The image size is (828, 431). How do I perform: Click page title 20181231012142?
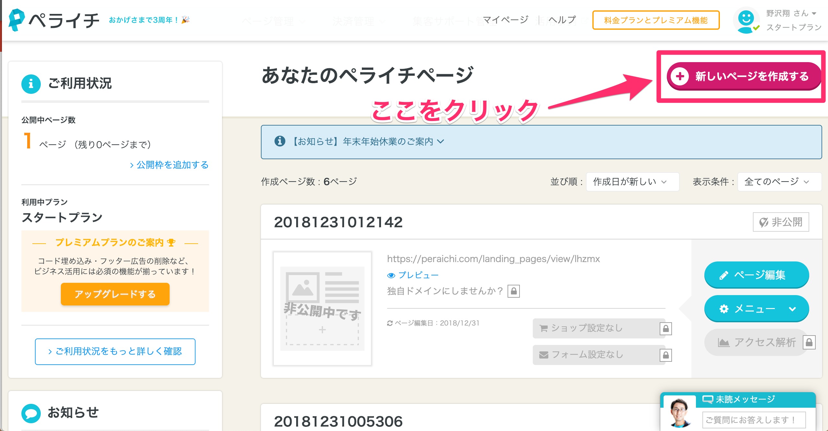(x=338, y=222)
